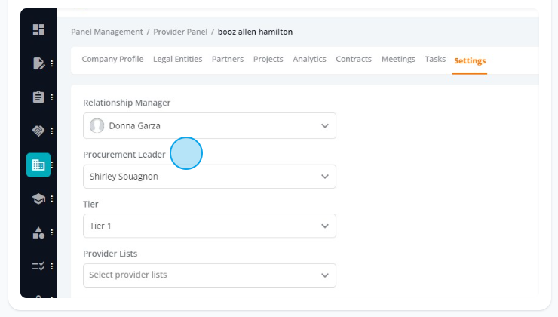This screenshot has height=317, width=558.
Task: Click three-dot menu beside clipboard icon
Action: tap(52, 97)
